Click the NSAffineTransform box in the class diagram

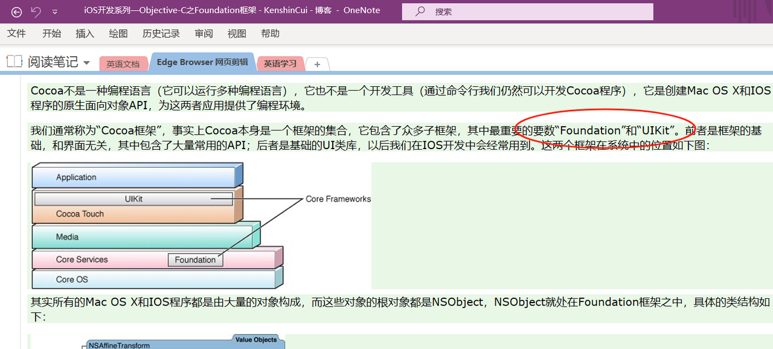click(119, 345)
